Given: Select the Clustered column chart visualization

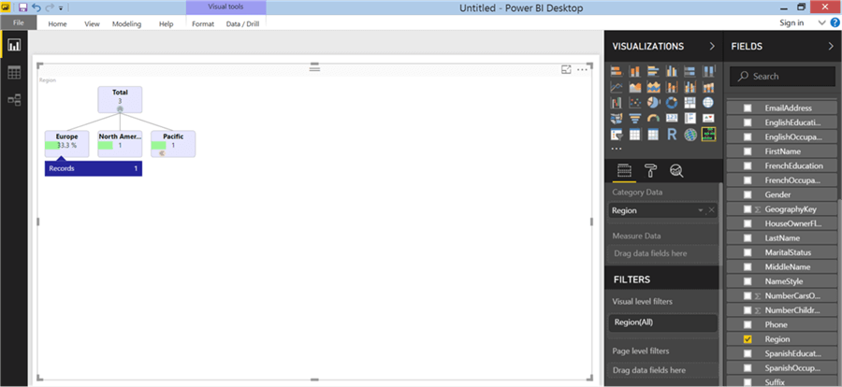Looking at the screenshot, I should [672, 71].
